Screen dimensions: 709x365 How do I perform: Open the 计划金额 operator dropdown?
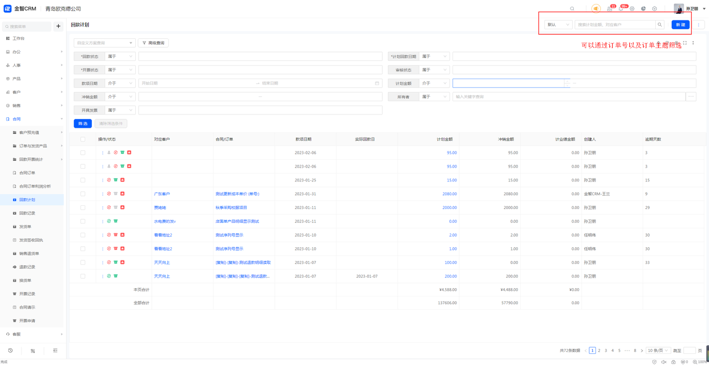(434, 84)
